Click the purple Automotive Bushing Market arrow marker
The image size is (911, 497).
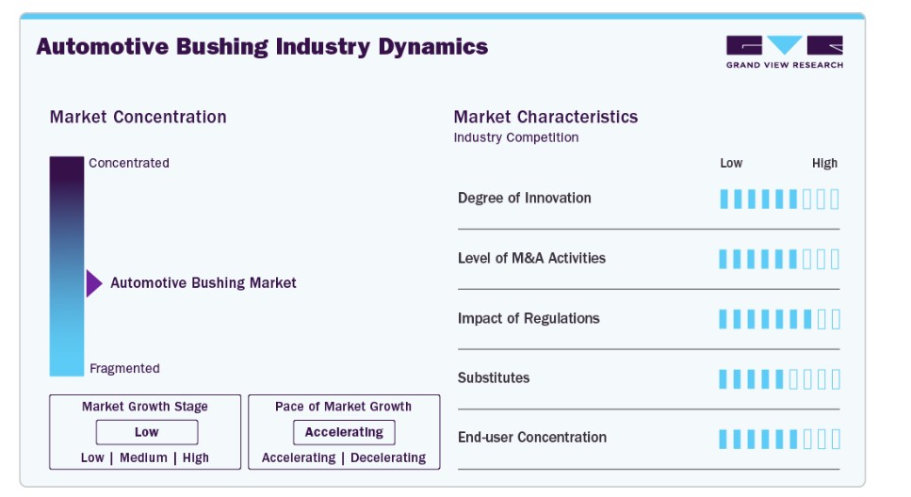pyautogui.click(x=94, y=283)
